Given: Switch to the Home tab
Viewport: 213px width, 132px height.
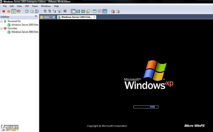Looking at the screenshot, I should click(48, 17).
